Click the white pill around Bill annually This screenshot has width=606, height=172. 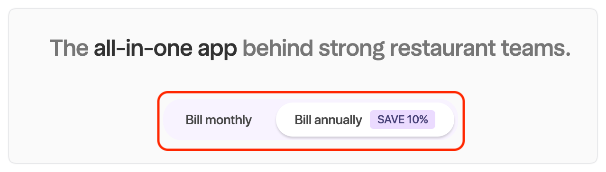coord(365,120)
